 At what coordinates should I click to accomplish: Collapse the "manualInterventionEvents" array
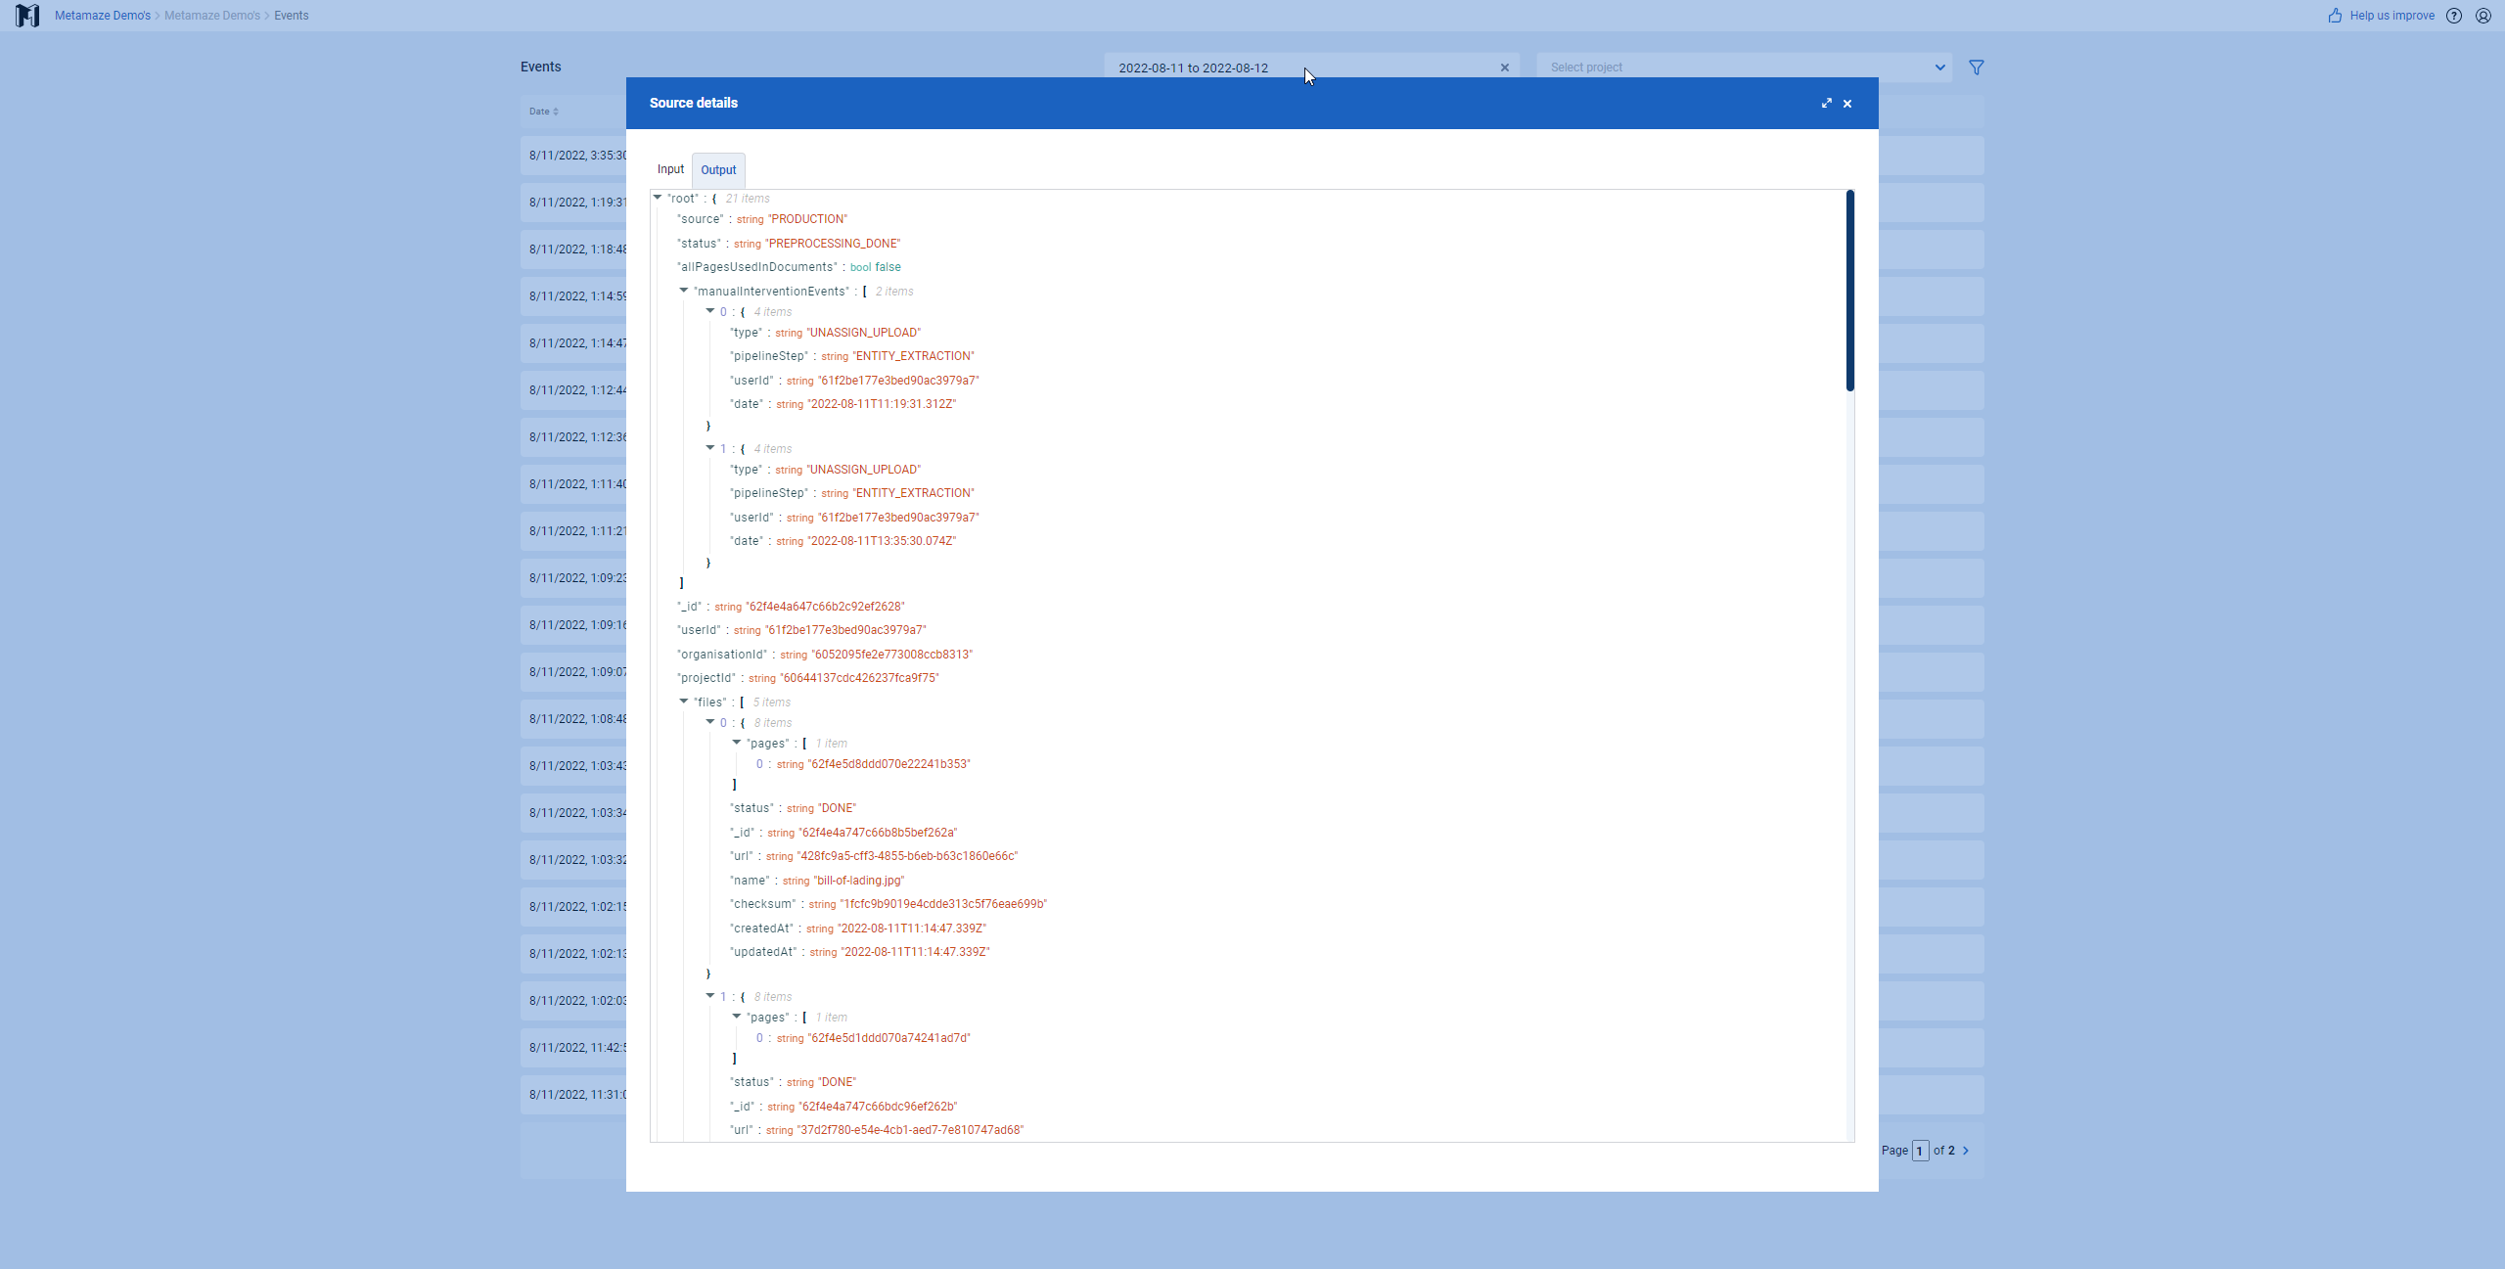[x=684, y=291]
